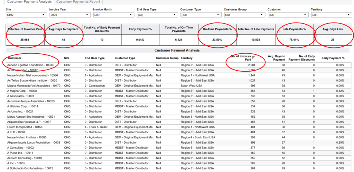Click the sort icon on No. of Invoices Paid
354x172 pixels.
253,58
